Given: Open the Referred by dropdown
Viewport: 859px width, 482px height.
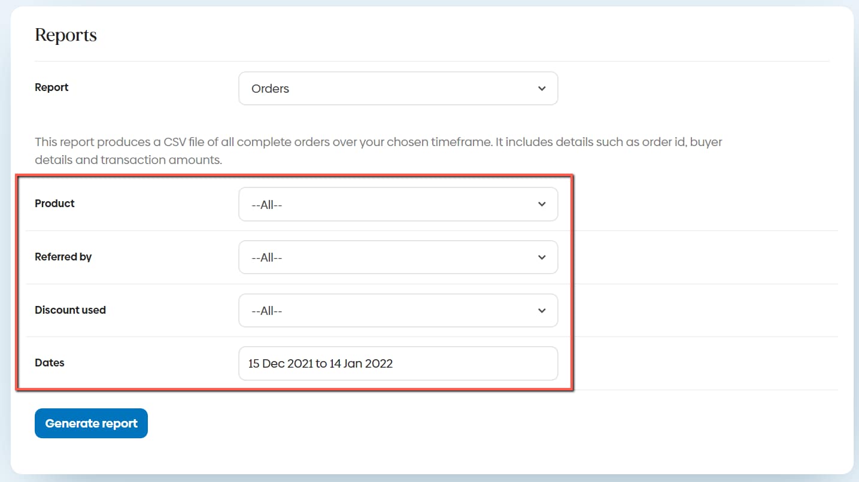Looking at the screenshot, I should pos(398,257).
